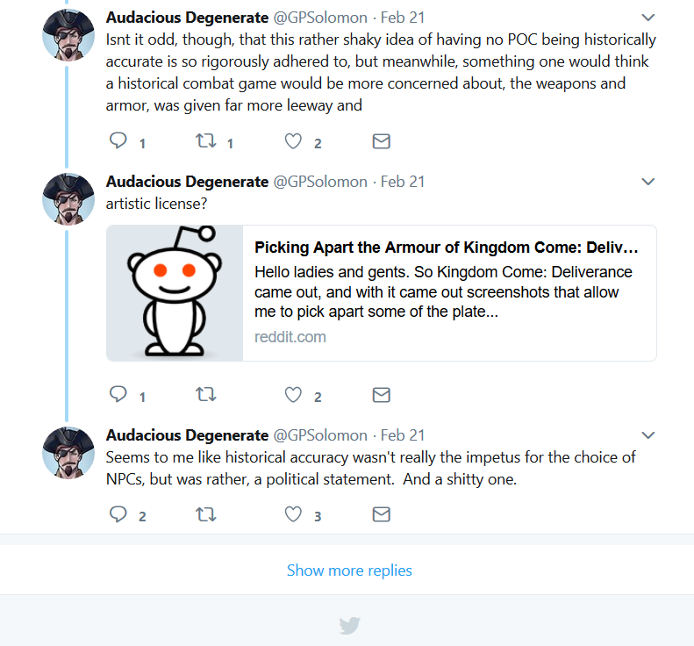The width and height of the screenshot is (694, 646).
Task: Open the chevron menu on the last tweet
Action: pos(648,435)
